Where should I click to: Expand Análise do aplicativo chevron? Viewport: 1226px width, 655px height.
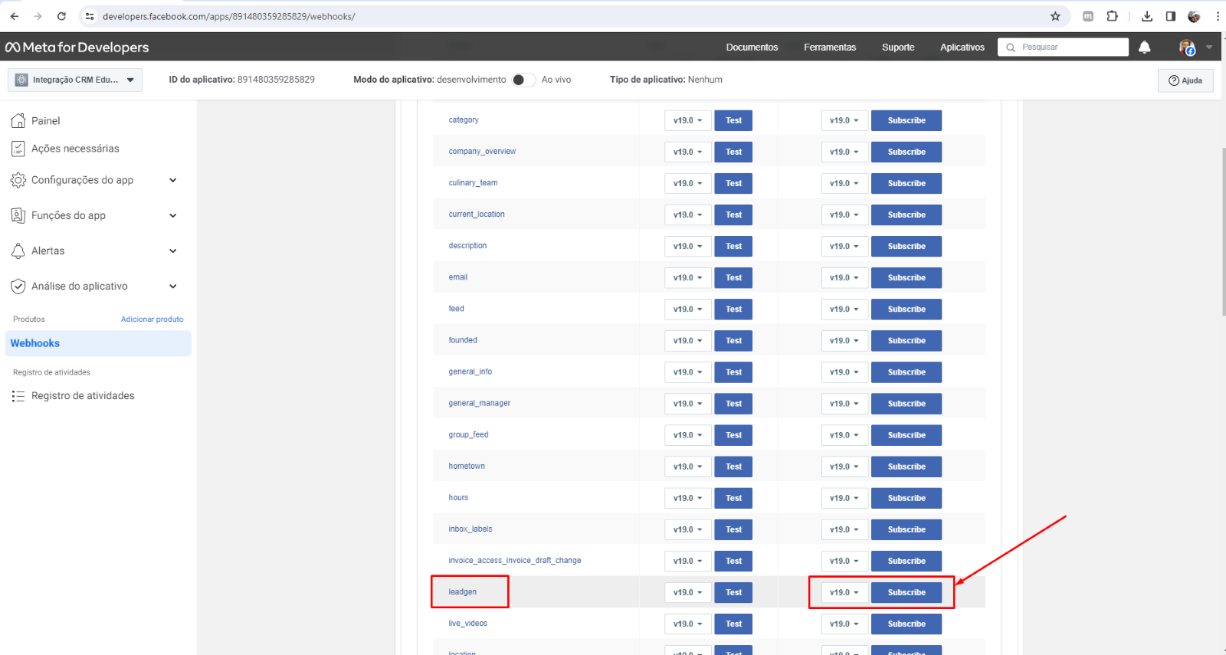pos(173,287)
